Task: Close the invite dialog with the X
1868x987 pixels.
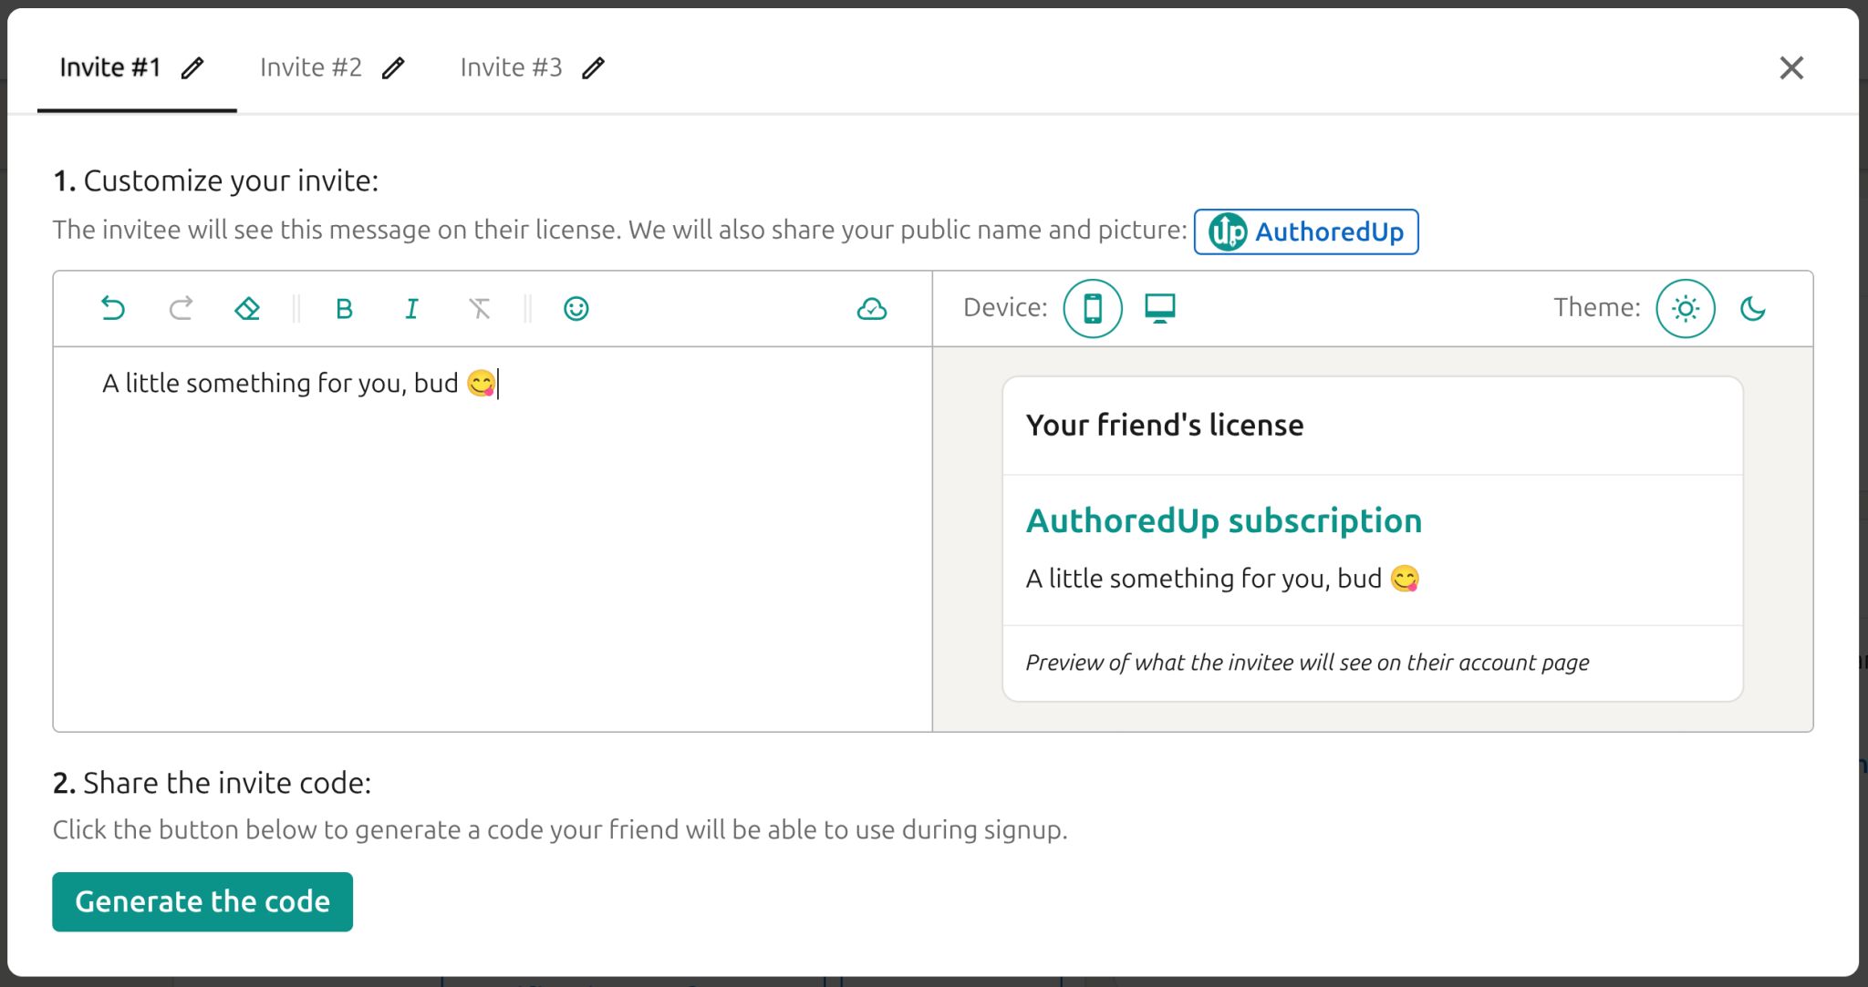Action: coord(1791,67)
